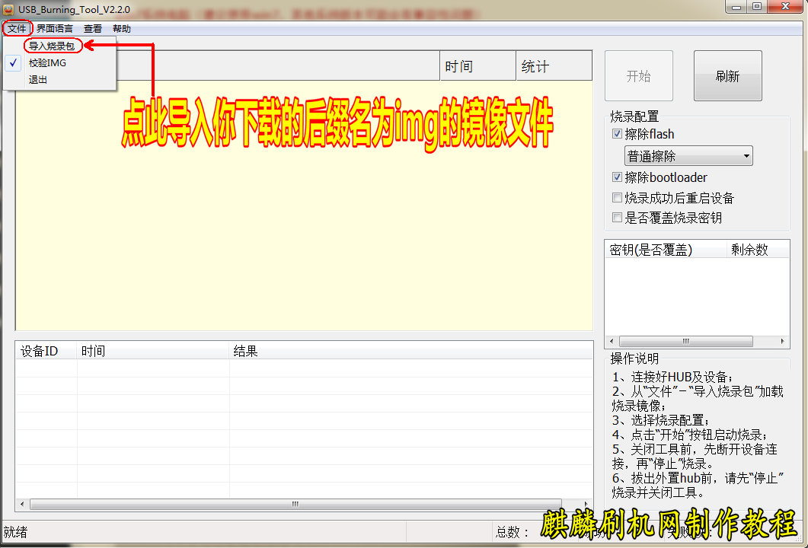Enable 是否覆盖烧录密钥 checkbox
The image size is (808, 548).
617,218
